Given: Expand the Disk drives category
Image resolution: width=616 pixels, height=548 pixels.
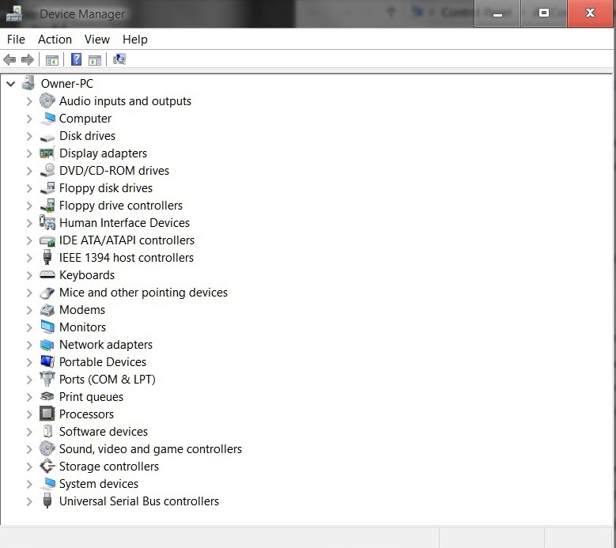Looking at the screenshot, I should pos(29,136).
